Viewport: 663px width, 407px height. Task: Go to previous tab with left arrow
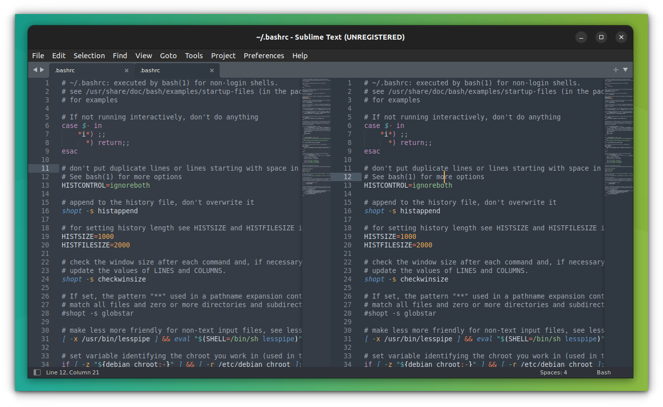coord(35,70)
